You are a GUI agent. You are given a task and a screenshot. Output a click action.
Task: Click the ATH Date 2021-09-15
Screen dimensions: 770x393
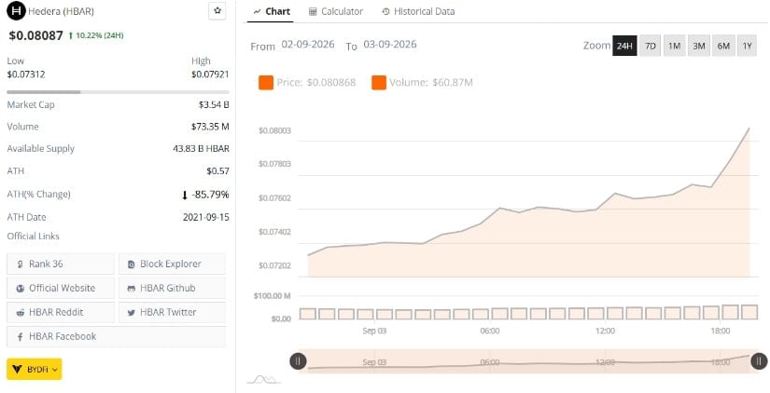point(206,217)
